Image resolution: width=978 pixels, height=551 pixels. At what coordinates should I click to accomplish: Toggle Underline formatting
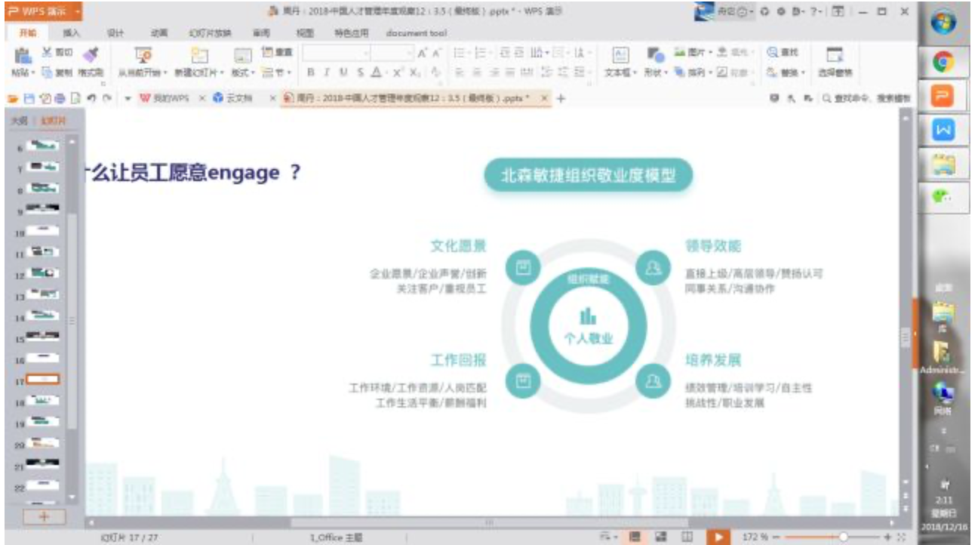point(343,72)
